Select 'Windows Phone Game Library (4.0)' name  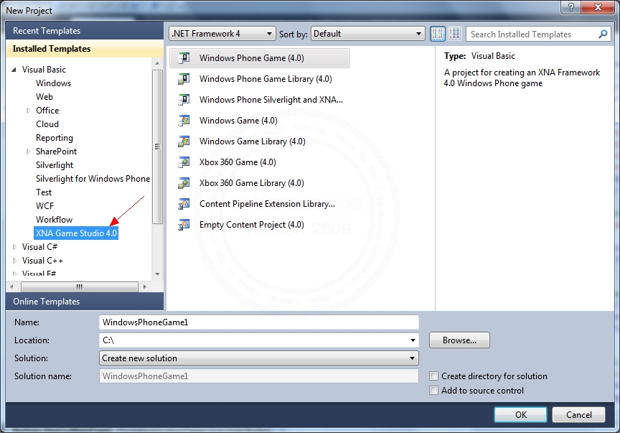tap(266, 79)
